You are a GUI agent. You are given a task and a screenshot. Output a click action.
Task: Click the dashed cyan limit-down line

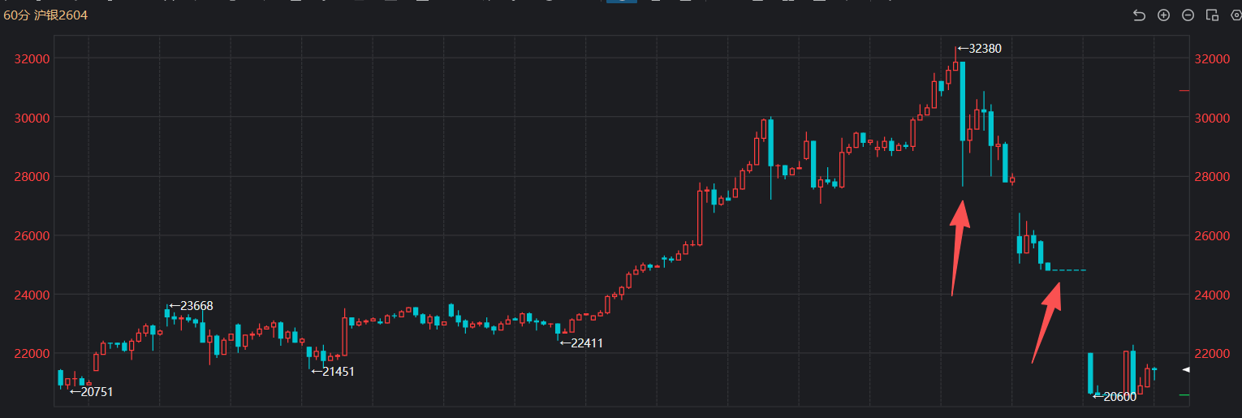click(x=1069, y=270)
